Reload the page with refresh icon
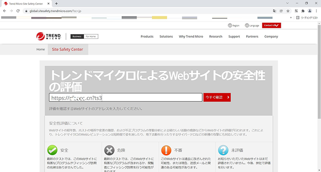 (x=18, y=11)
